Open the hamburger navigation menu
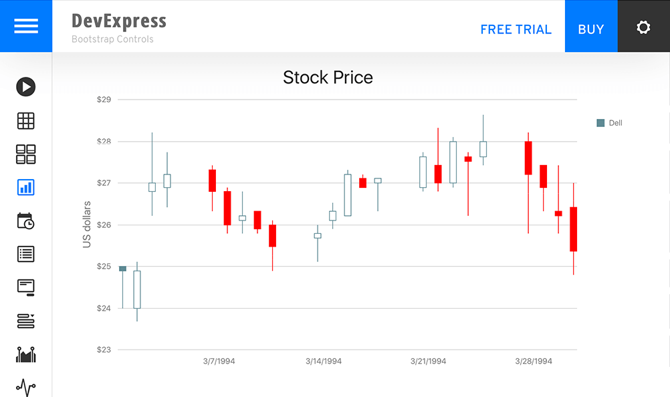The image size is (670, 397). (x=26, y=26)
